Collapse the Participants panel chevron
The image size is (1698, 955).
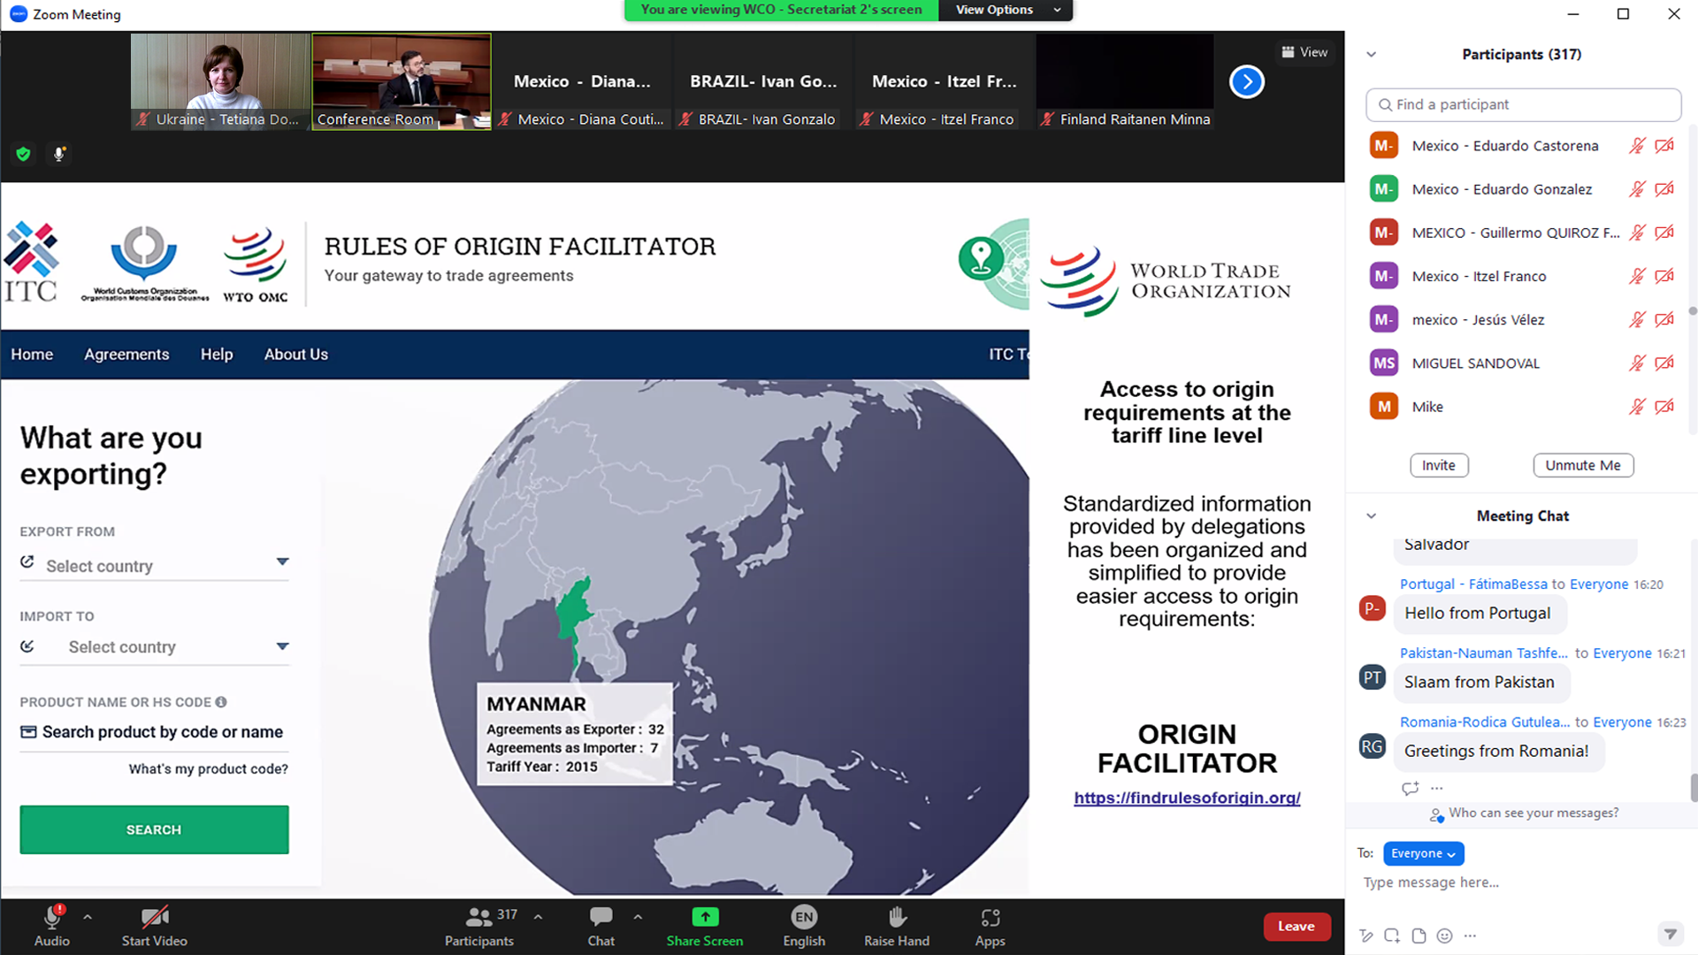(x=1371, y=55)
